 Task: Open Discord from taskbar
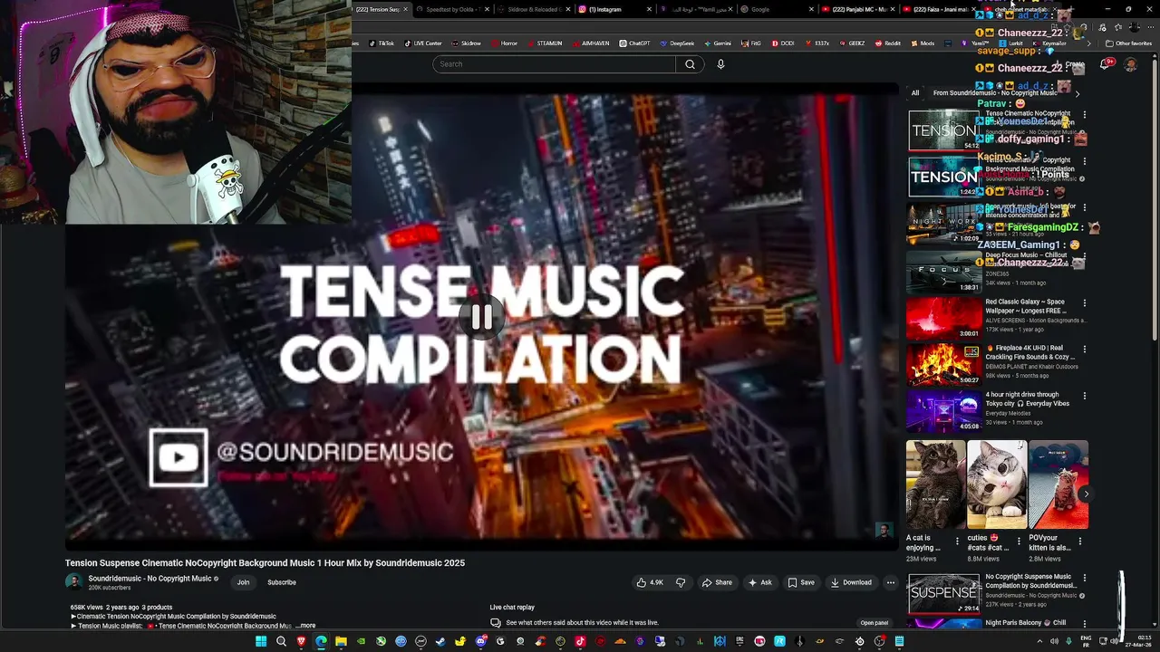[480, 641]
